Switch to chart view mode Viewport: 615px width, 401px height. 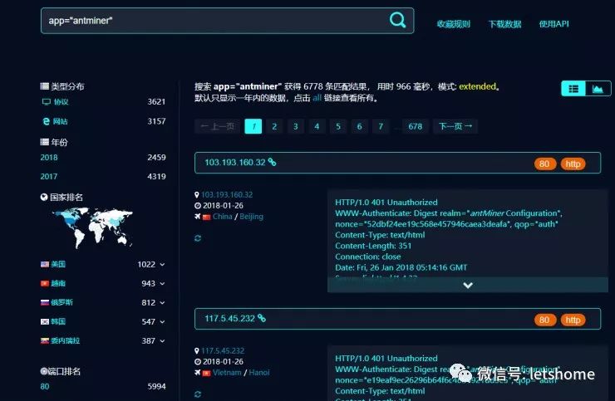point(598,89)
